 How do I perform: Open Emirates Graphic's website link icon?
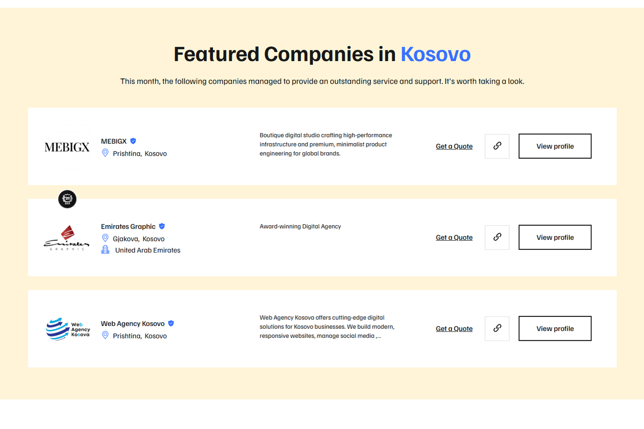click(496, 237)
